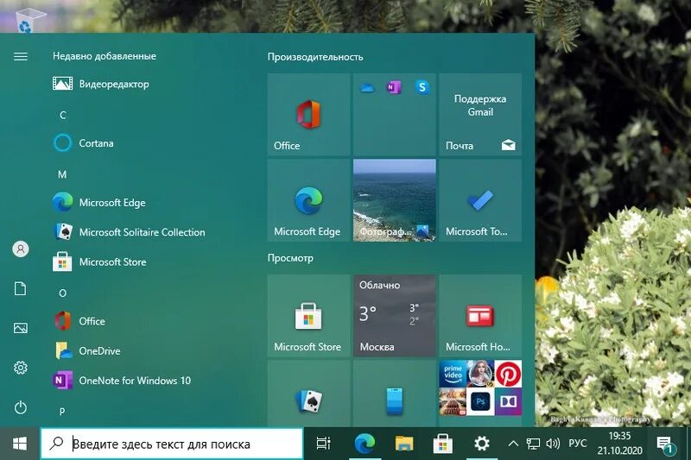This screenshot has height=460, width=691.
Task: Click the Pinterest icon in the tile group
Action: (508, 374)
